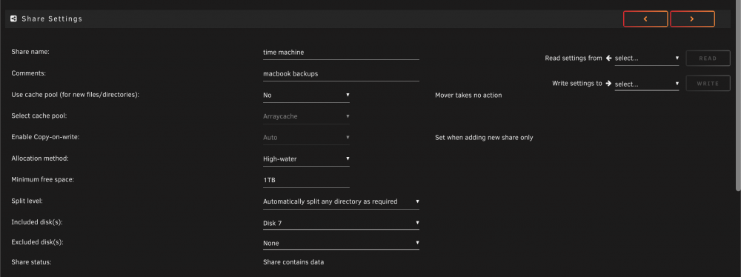Click the 'Share contains data' status text

293,262
